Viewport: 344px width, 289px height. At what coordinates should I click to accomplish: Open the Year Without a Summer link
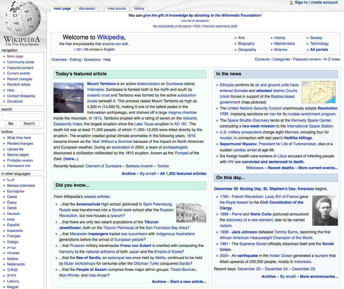(x=112, y=142)
